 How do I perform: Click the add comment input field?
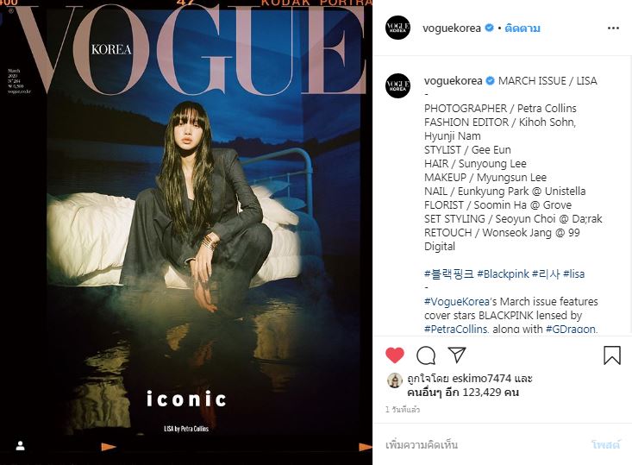coord(484,445)
